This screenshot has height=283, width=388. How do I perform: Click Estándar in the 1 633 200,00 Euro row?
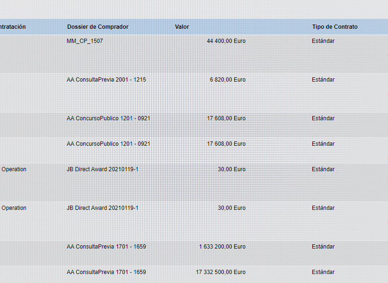click(323, 247)
